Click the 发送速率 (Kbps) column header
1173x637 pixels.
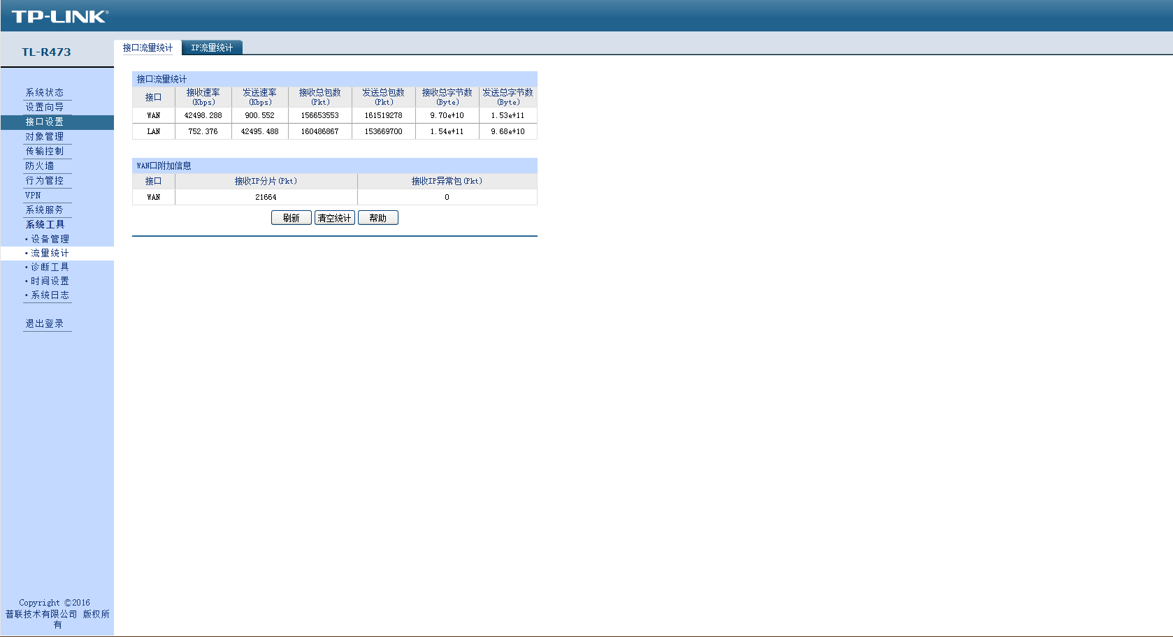(260, 97)
